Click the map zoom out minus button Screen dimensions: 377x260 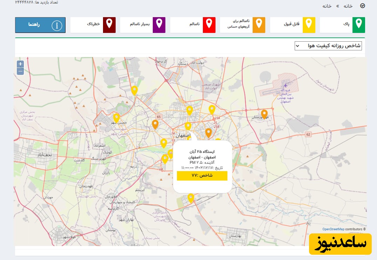[x=20, y=71]
